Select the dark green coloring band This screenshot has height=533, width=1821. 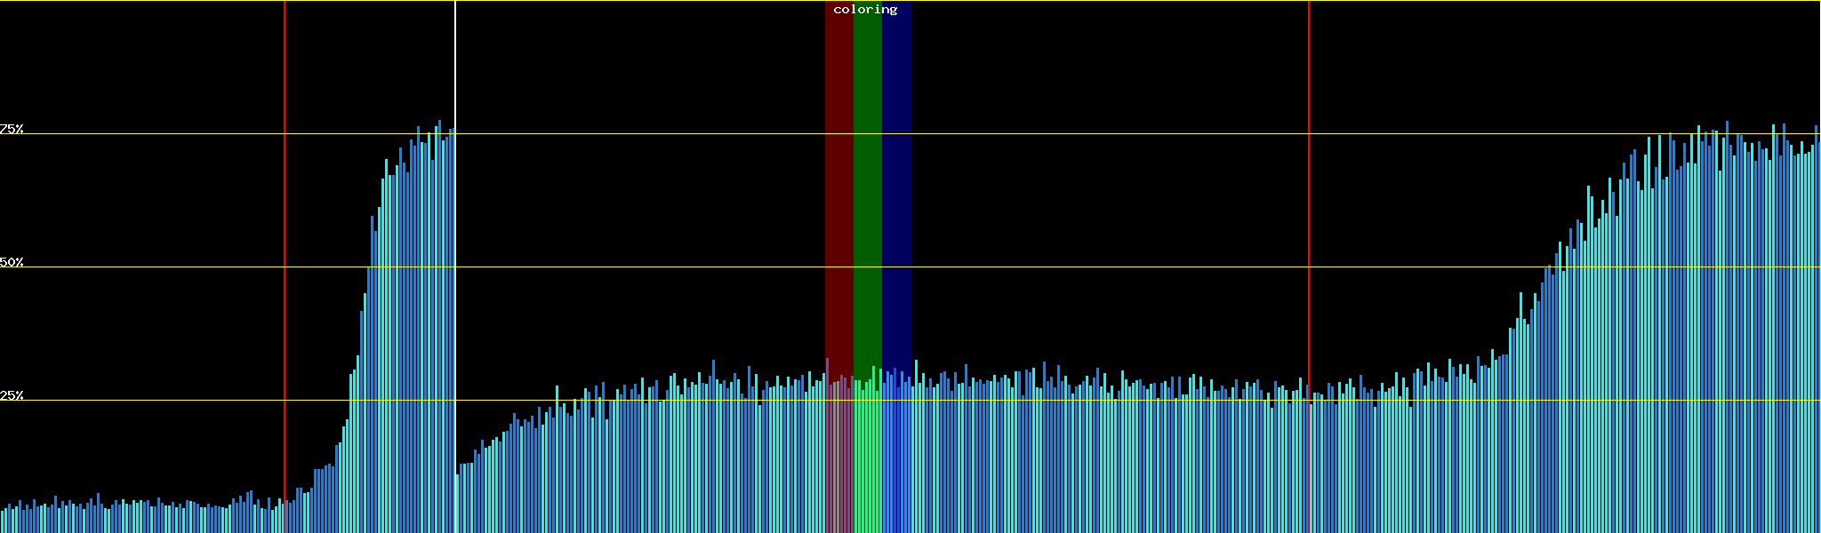click(x=867, y=178)
